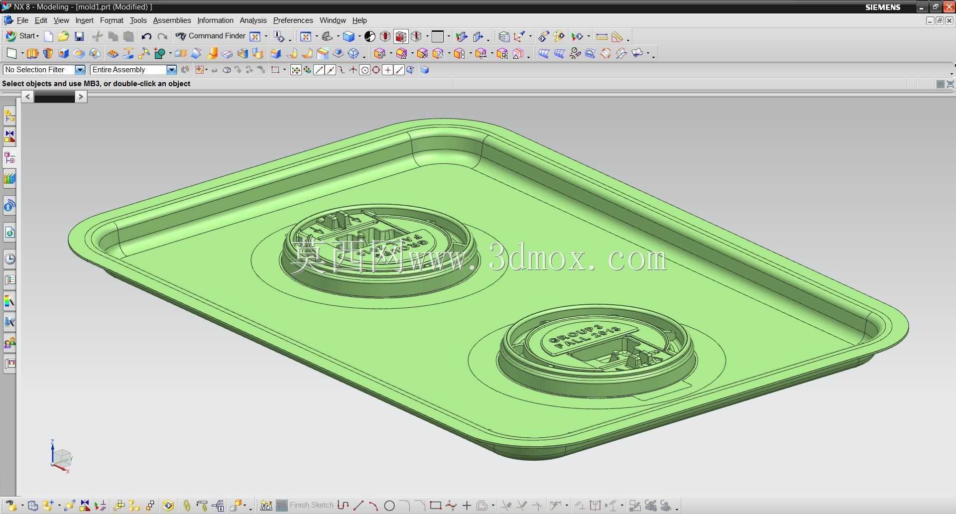The width and height of the screenshot is (956, 514).
Task: Toggle Mid Point snap option
Action: coord(330,70)
